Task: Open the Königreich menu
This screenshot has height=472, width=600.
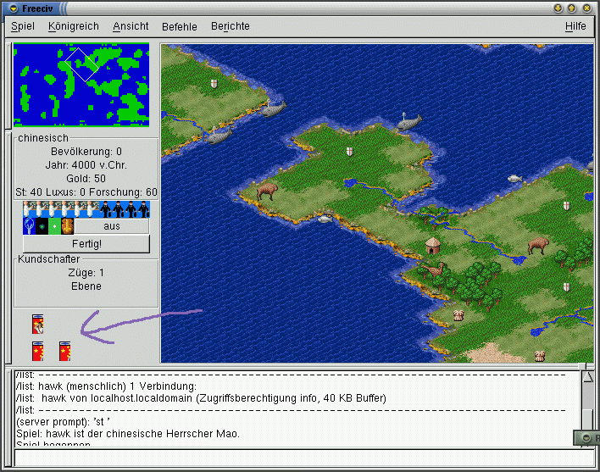Action: (74, 26)
